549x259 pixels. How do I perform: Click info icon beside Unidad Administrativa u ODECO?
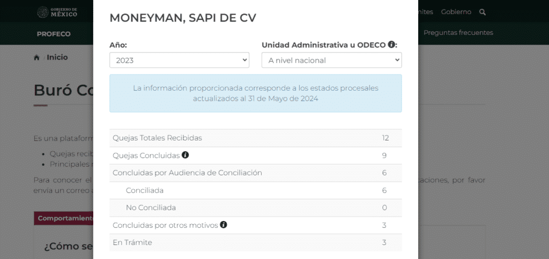click(x=392, y=45)
